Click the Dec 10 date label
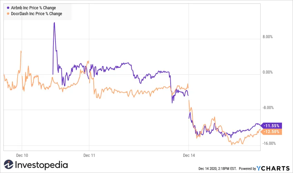Image resolution: width=293 pixels, height=173 pixels. pos(22,156)
